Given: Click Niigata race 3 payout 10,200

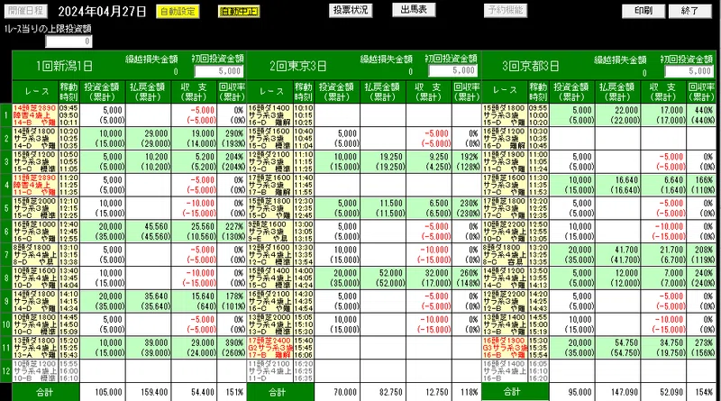Looking at the screenshot, I should tap(148, 161).
